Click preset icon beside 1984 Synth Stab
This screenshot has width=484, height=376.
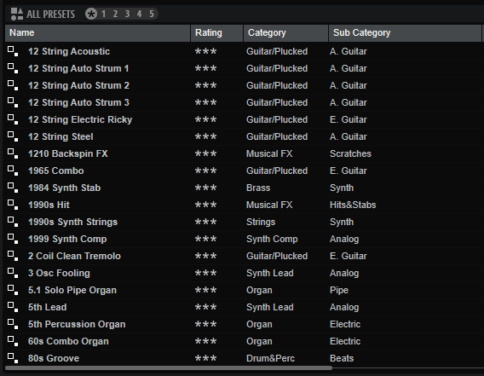(13, 188)
